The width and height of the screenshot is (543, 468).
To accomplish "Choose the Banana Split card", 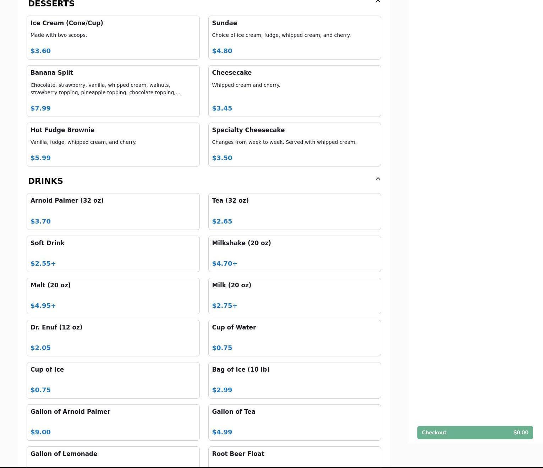I will tap(113, 91).
